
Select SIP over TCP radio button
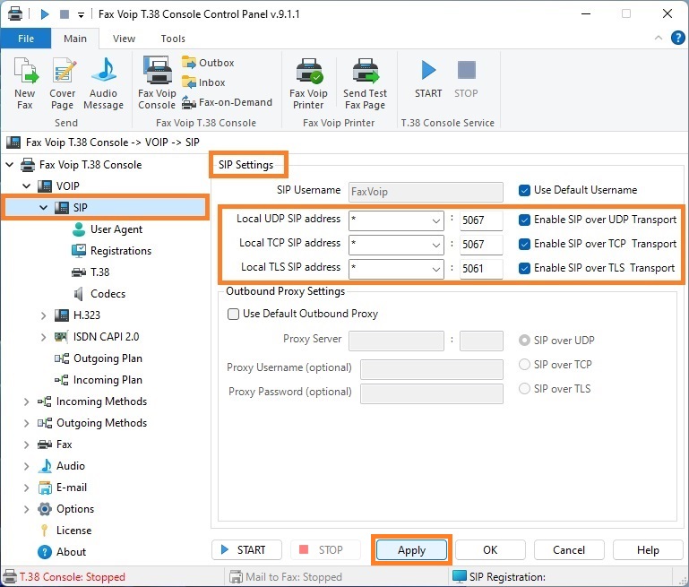tap(524, 365)
